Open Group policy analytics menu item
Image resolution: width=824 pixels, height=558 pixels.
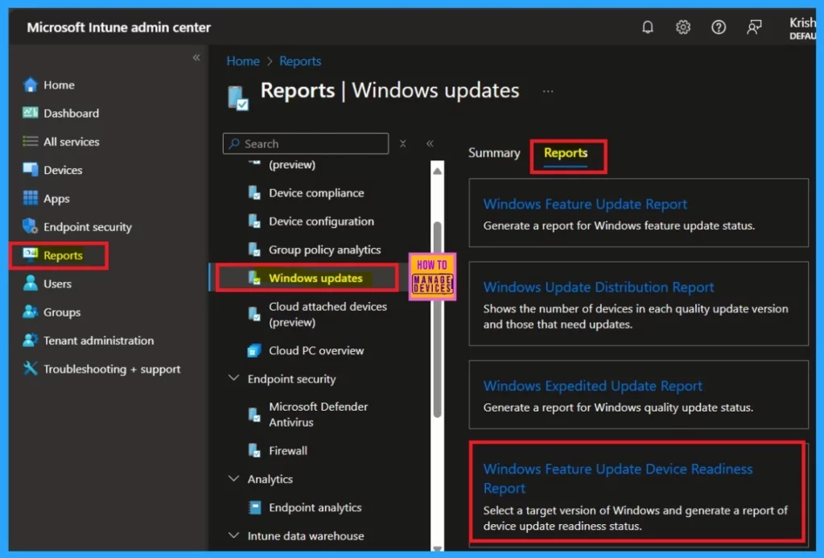(325, 250)
